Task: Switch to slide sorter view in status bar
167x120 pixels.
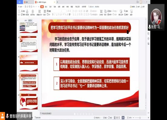Action: point(117,118)
